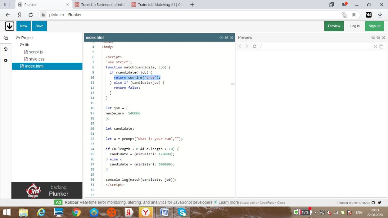Click the Log in link
This screenshot has width=388, height=218.
pyautogui.click(x=355, y=26)
